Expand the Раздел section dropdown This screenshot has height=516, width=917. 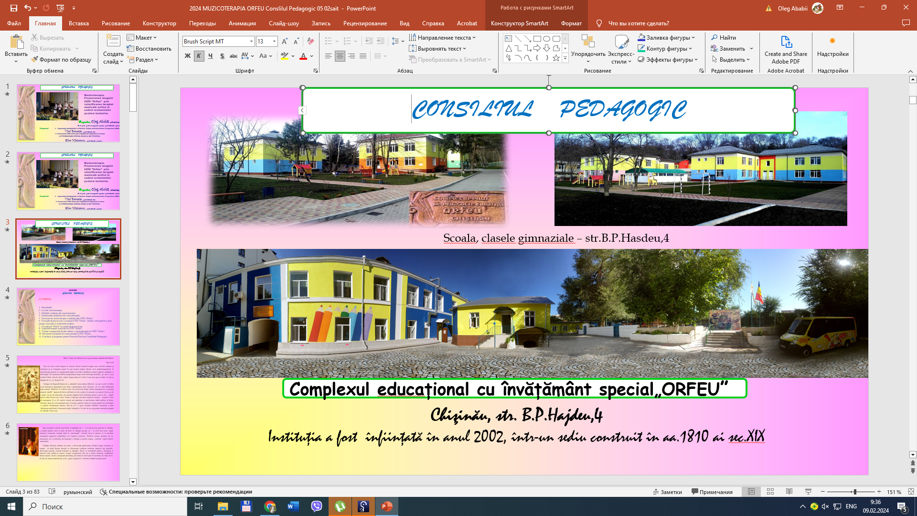point(142,60)
